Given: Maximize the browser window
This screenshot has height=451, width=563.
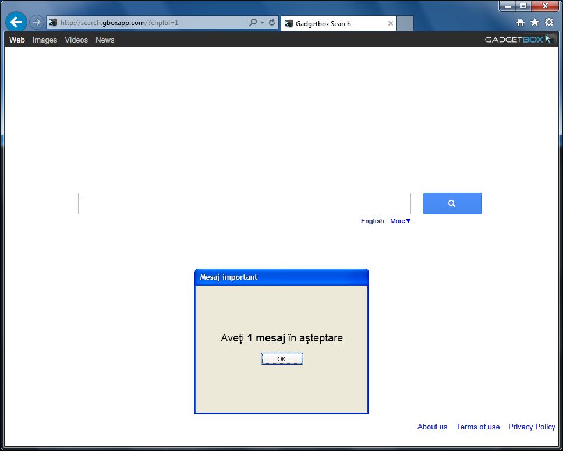Looking at the screenshot, I should [523, 6].
